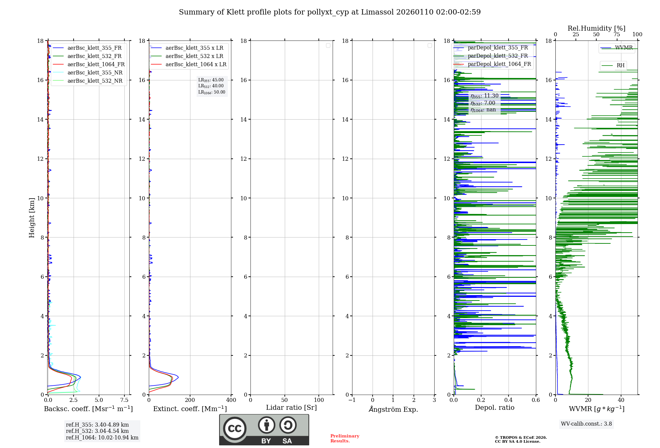Select the aerBsc_klett_532 x LR legend entry
This screenshot has height=448, width=660.
(x=194, y=56)
